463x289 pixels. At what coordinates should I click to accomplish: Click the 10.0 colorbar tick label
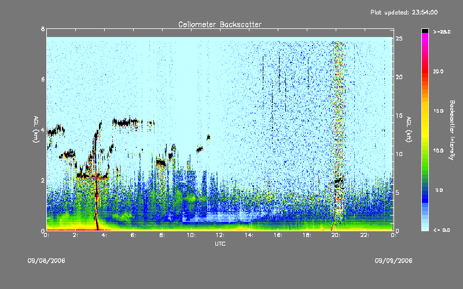(438, 151)
